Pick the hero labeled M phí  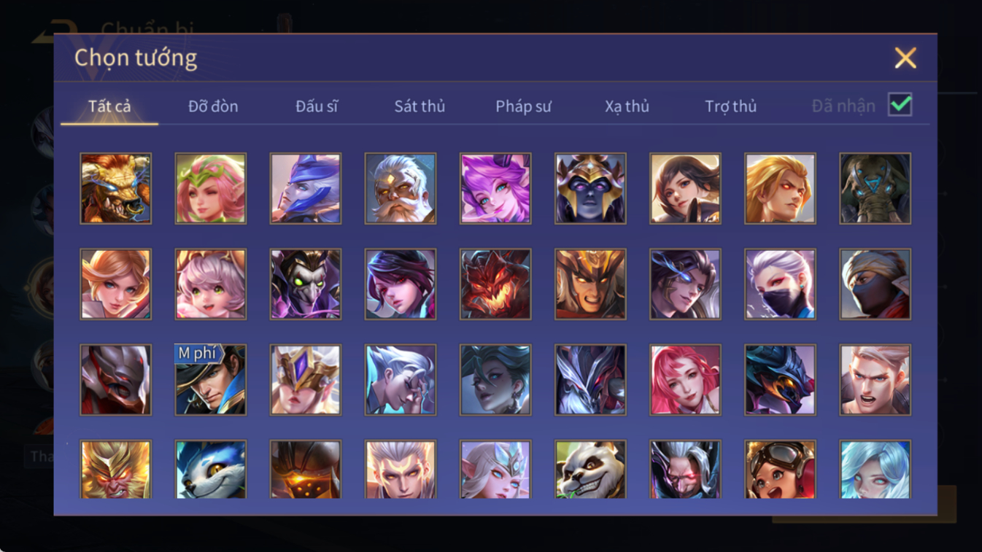[211, 380]
